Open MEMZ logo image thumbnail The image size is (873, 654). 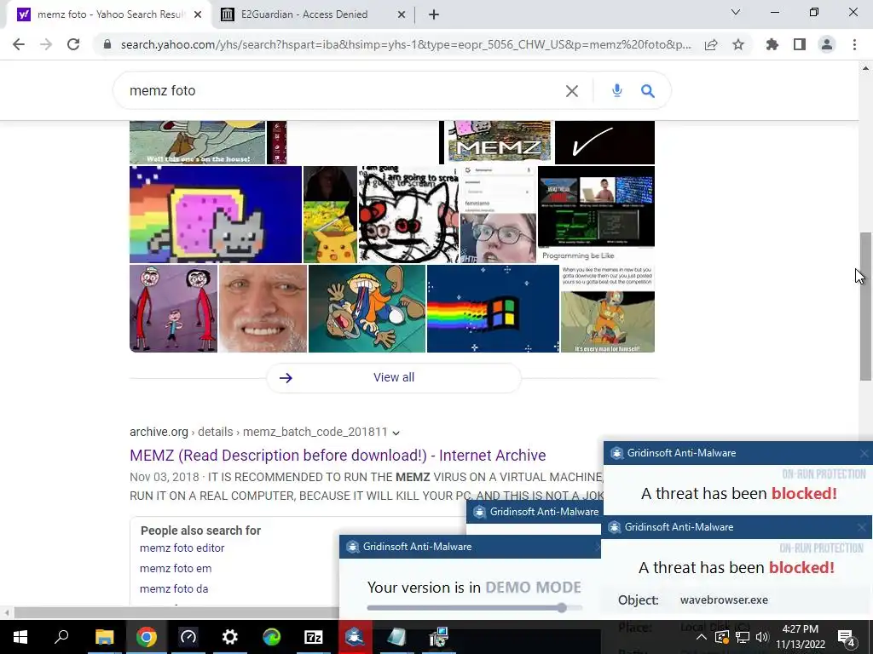click(497, 142)
